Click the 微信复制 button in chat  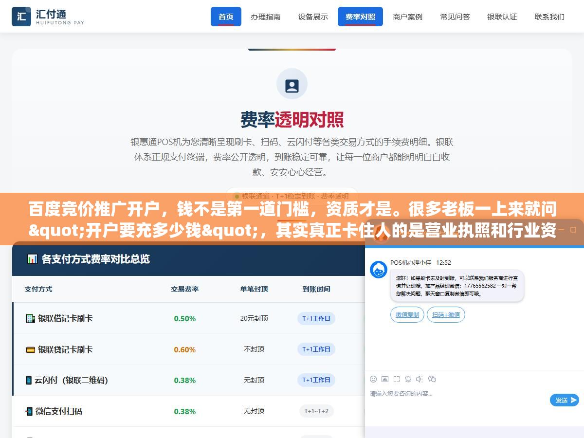pyautogui.click(x=407, y=315)
